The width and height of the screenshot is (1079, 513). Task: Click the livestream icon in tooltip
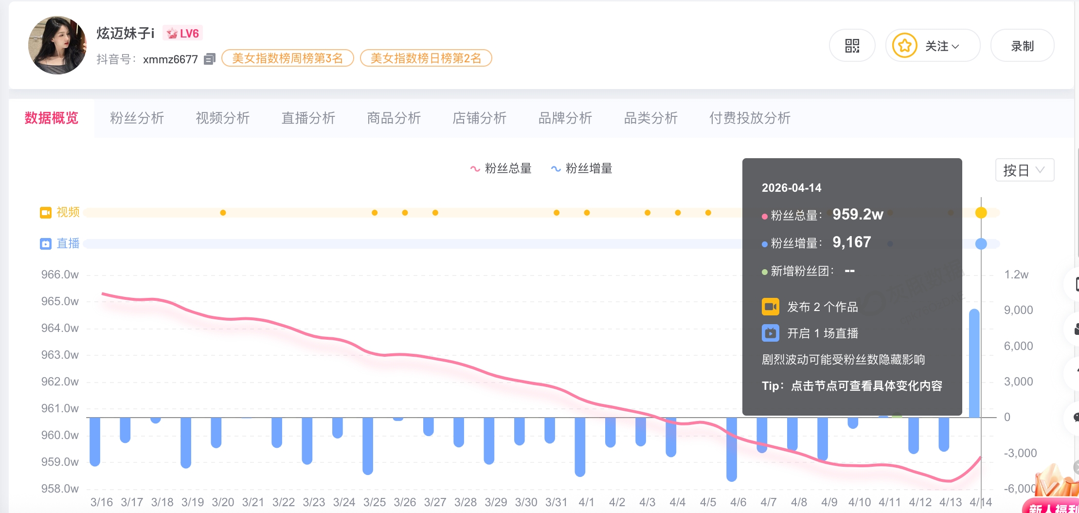(770, 333)
